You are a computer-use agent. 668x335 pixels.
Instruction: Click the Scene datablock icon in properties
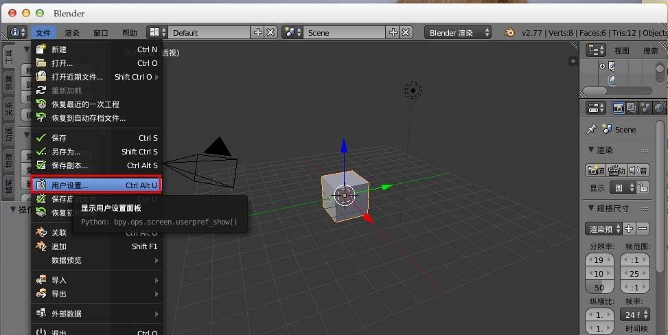(607, 129)
